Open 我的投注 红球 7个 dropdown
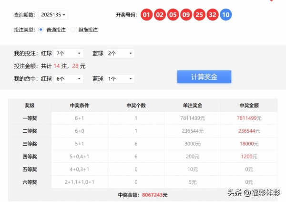Image resolution: width=286 pixels, height=202 pixels. 69,53
